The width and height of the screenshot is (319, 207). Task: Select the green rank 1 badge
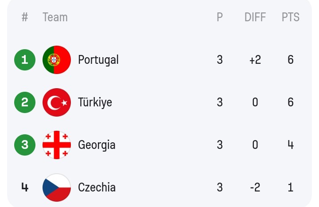click(x=25, y=60)
